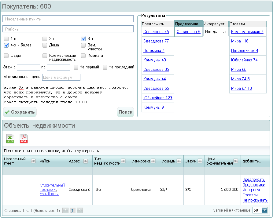Enable the Дома checkbox
The width and height of the screenshot is (273, 218).
coord(45,45)
